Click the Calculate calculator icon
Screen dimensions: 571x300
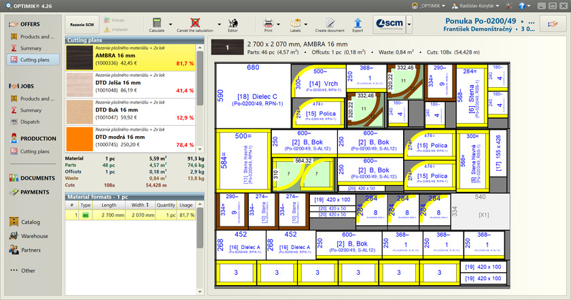pyautogui.click(x=156, y=22)
